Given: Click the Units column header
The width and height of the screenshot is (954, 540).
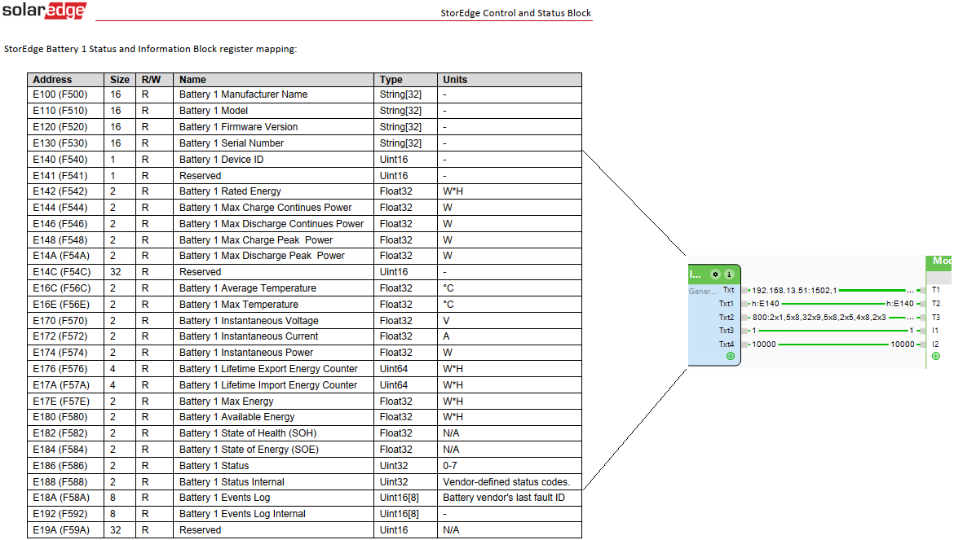Looking at the screenshot, I should 455,80.
